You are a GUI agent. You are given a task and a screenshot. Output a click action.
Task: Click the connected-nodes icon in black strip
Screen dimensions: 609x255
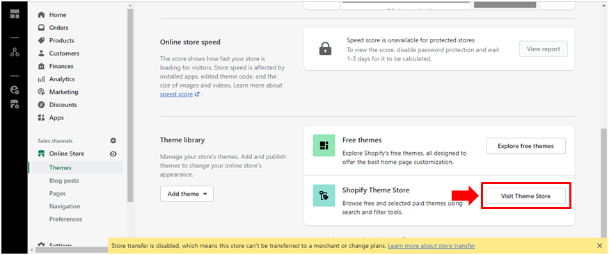tap(15, 52)
